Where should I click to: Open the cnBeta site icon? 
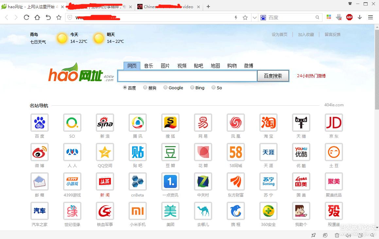coord(138,181)
